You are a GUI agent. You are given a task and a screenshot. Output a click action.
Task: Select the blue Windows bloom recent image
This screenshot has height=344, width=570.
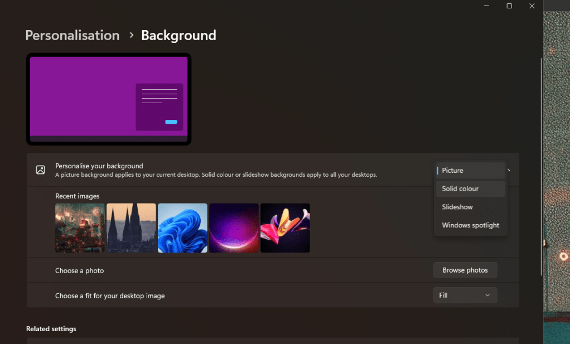(x=182, y=228)
